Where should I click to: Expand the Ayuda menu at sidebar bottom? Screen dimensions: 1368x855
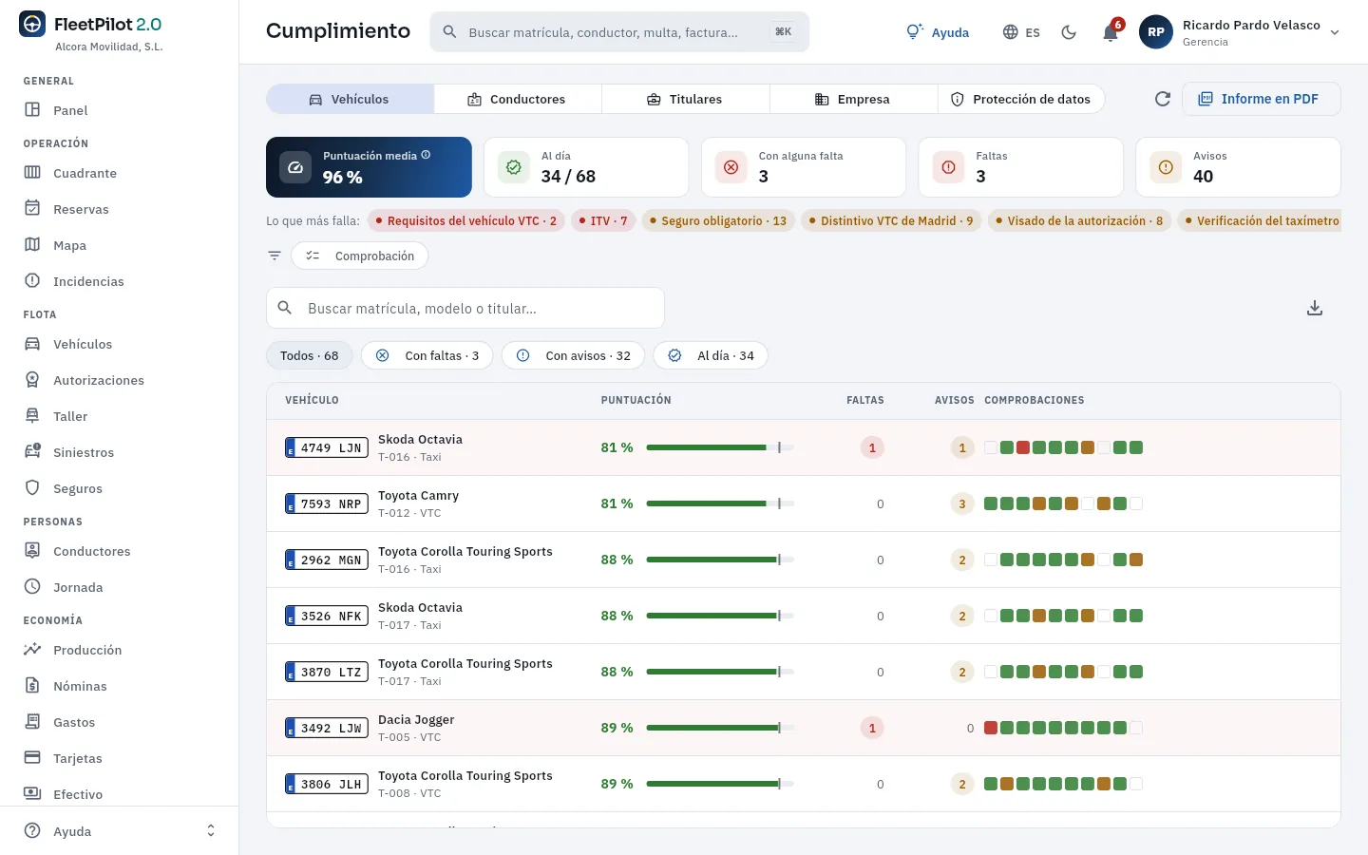120,831
